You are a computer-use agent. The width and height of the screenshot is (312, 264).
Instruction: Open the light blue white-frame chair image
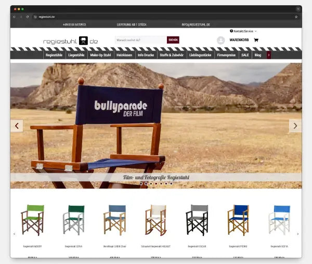click(279, 220)
